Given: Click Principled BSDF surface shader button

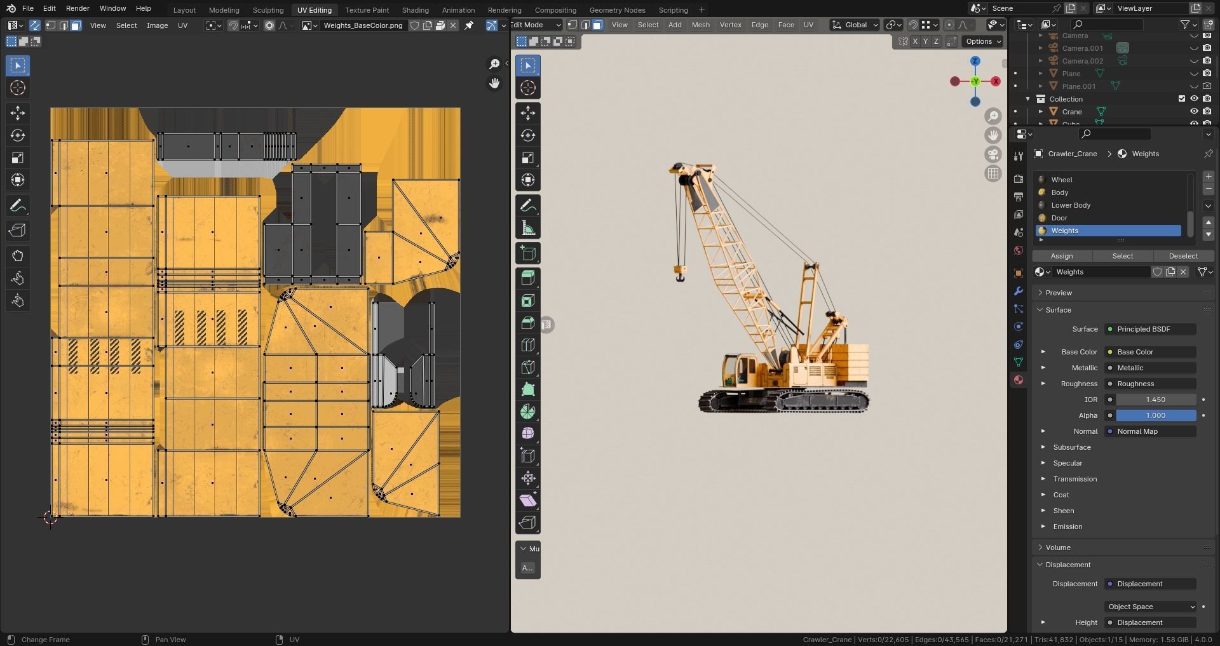Looking at the screenshot, I should [x=1151, y=329].
